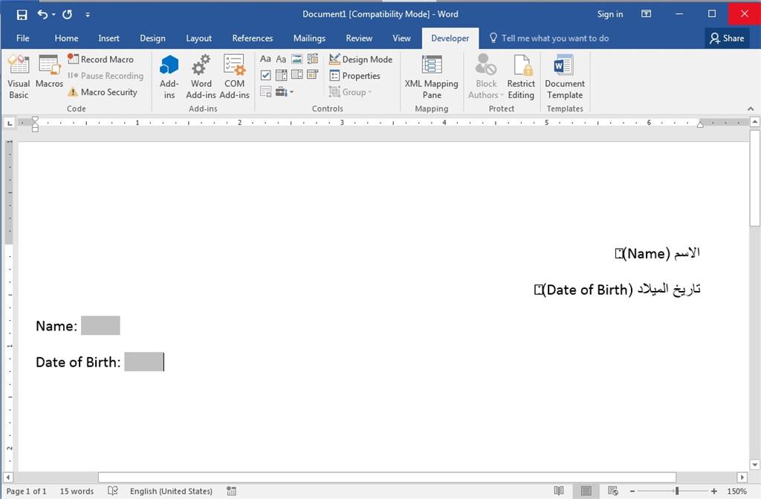This screenshot has height=499, width=761.
Task: Expand the Legacy Tools dropdown
Action: 285,92
